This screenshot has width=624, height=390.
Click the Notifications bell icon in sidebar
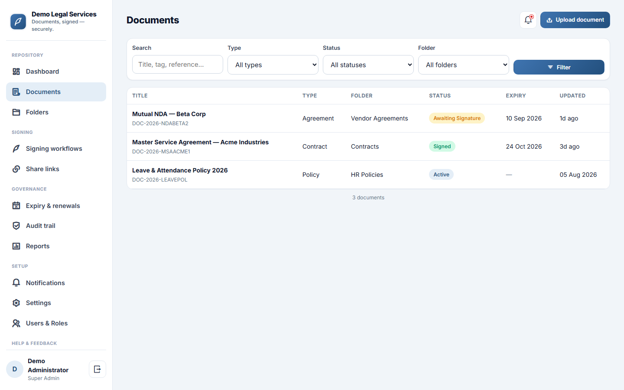[16, 283]
